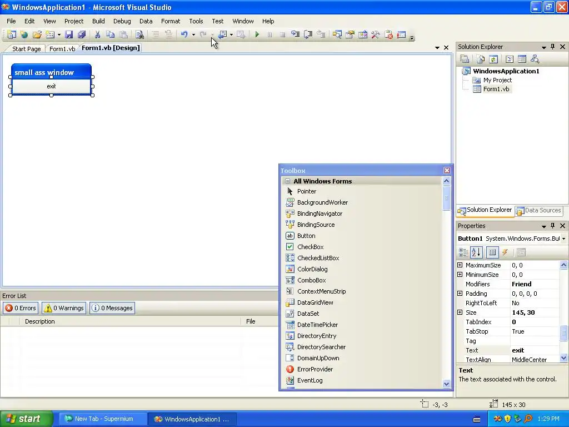Click the exit button on the form designer

pyautogui.click(x=51, y=86)
